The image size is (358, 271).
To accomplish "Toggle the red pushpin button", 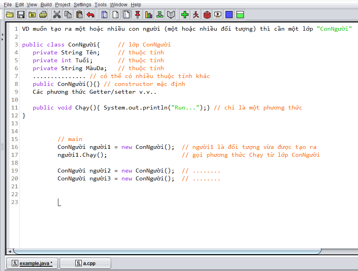I will tap(138, 15).
